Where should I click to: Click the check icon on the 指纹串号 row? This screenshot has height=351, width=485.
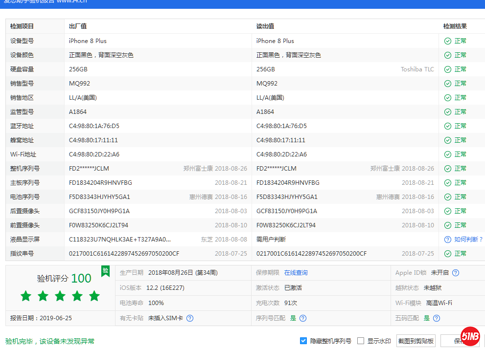click(x=447, y=253)
